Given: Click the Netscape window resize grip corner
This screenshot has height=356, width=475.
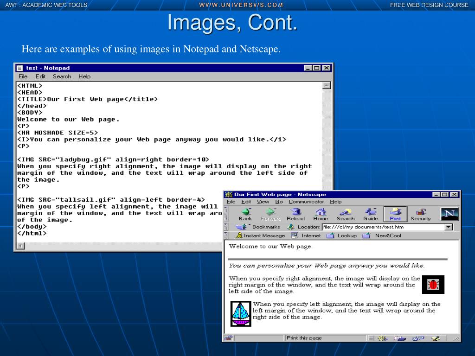Looking at the screenshot, I should click(456, 338).
